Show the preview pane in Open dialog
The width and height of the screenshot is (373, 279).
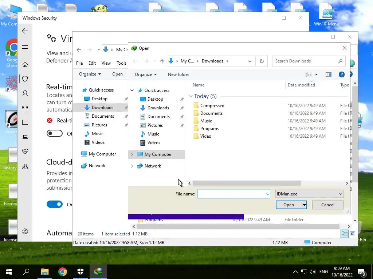[329, 74]
